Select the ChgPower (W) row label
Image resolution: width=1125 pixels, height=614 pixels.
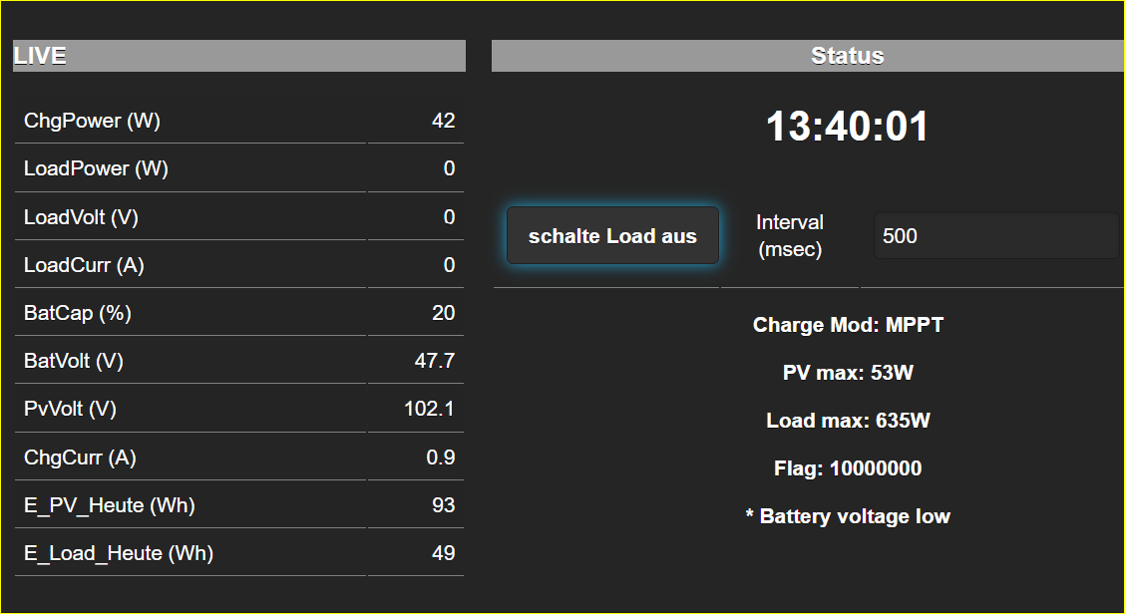(x=92, y=121)
